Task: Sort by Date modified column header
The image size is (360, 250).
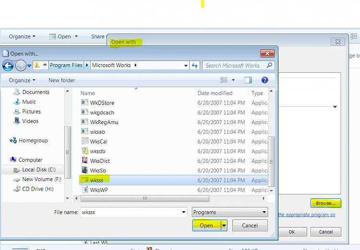Action: tap(215, 93)
